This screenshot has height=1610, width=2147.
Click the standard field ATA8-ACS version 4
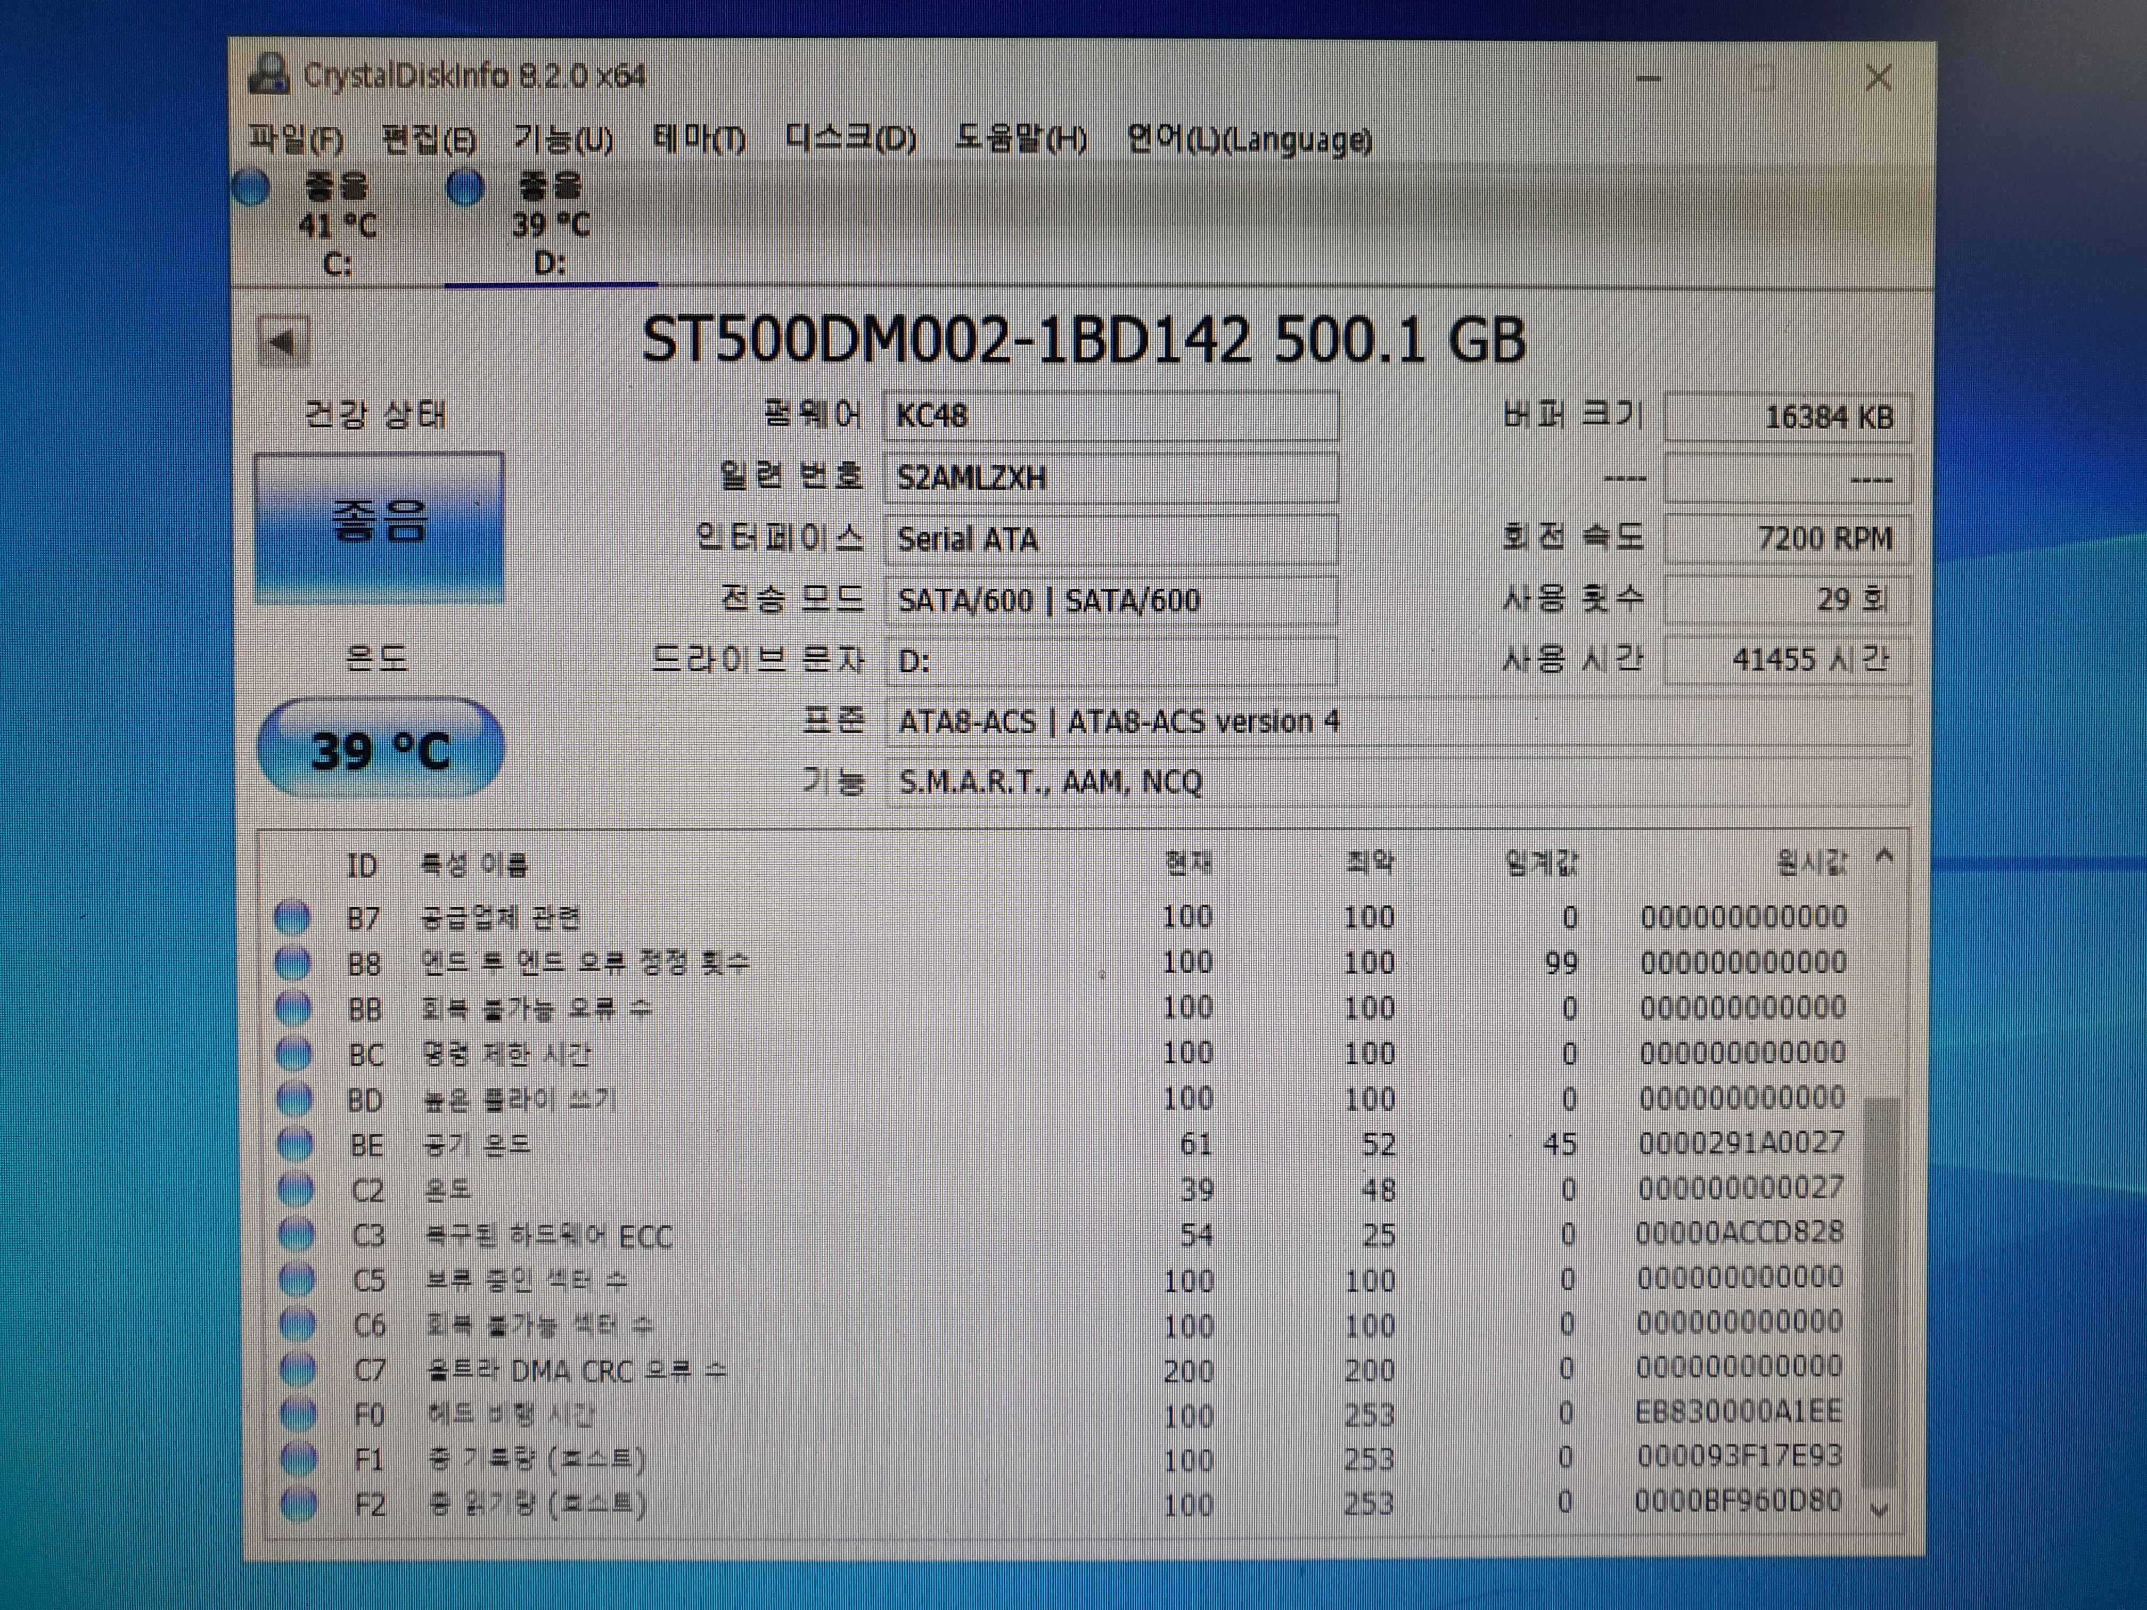(x=1398, y=721)
